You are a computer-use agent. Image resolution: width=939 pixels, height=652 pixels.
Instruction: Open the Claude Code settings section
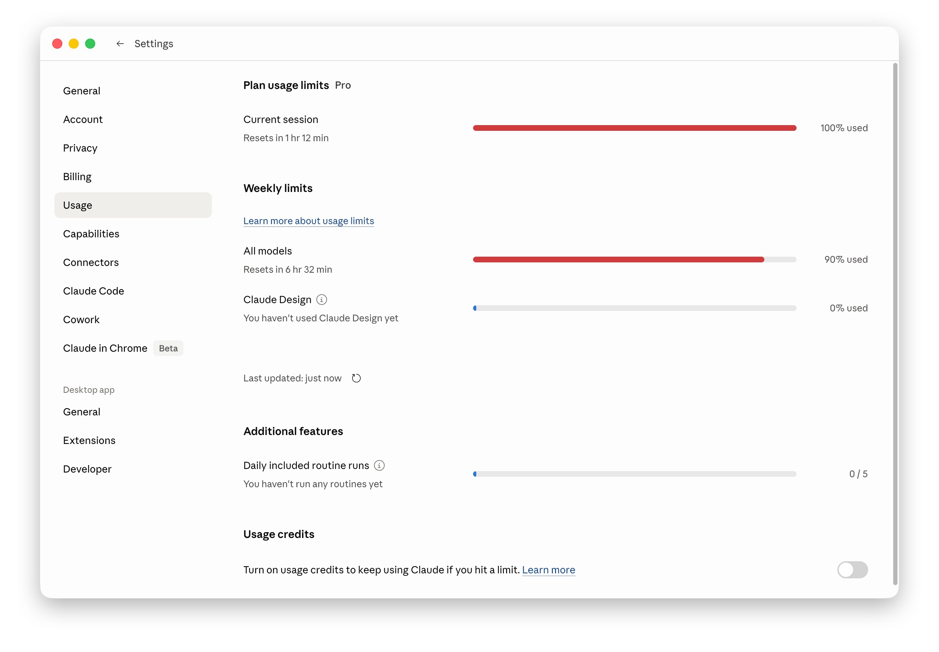pyautogui.click(x=133, y=291)
